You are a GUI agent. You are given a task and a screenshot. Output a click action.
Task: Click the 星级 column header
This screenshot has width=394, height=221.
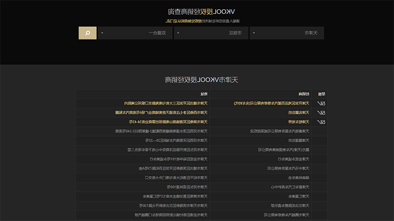pos(322,94)
